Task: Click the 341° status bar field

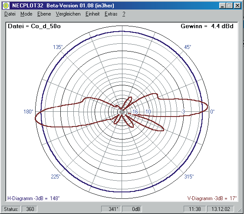Action: pyautogui.click(x=111, y=209)
